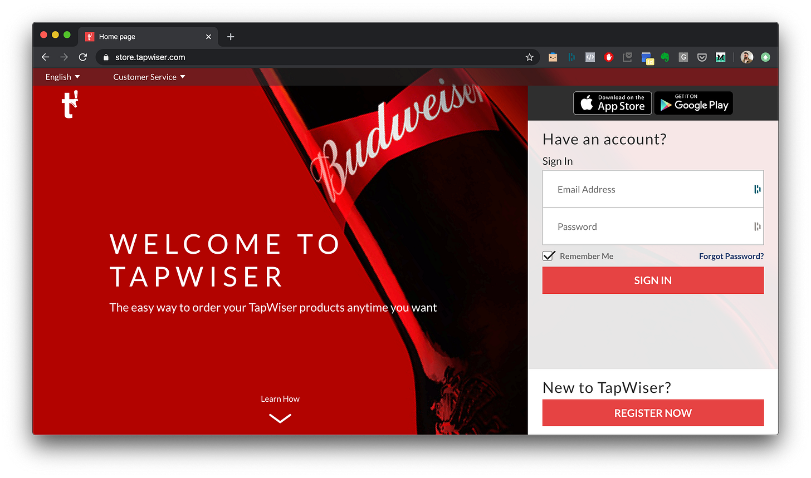Click the Learn How link
The width and height of the screenshot is (811, 478).
click(x=280, y=399)
